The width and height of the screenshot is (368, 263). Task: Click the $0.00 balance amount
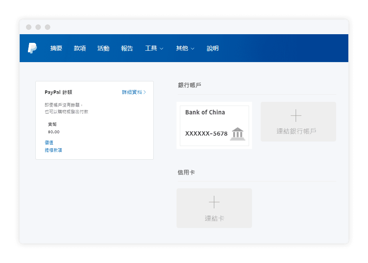coord(53,132)
